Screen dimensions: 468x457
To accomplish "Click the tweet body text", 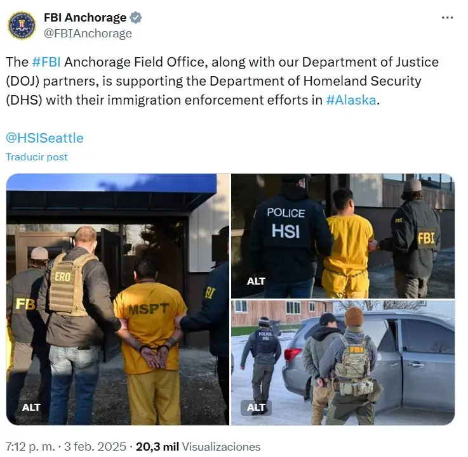I will (x=222, y=81).
